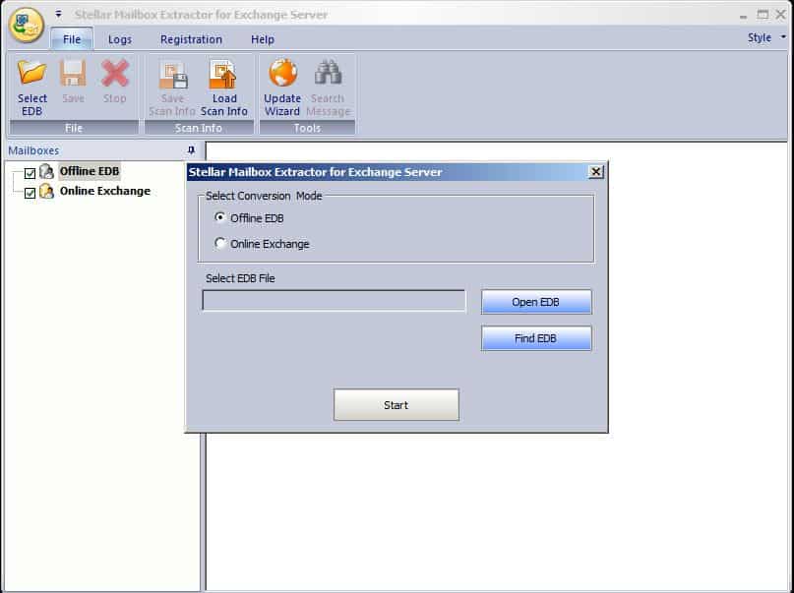Click the Load Scan Info icon
This screenshot has width=794, height=593.
pos(223,75)
